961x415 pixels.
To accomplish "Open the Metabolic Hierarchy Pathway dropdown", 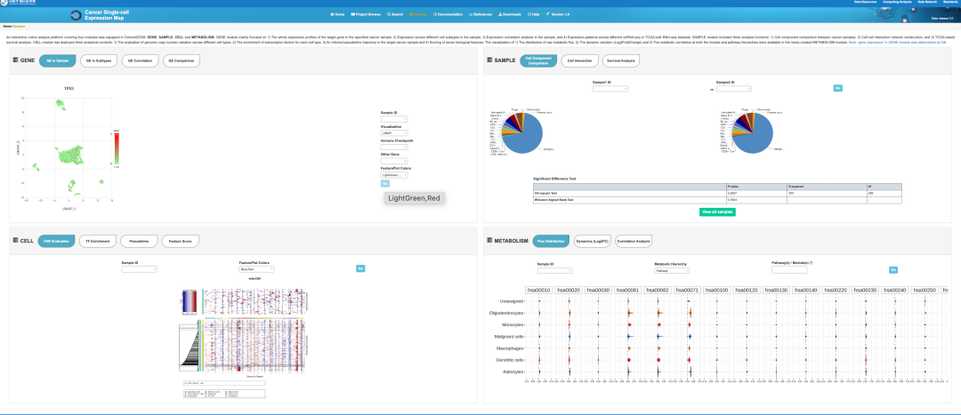I will click(x=672, y=270).
